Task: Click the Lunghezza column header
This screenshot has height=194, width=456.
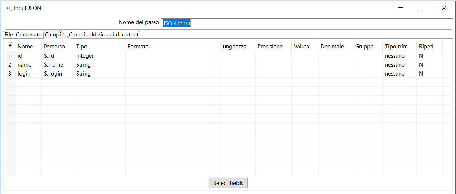Action: (237, 47)
